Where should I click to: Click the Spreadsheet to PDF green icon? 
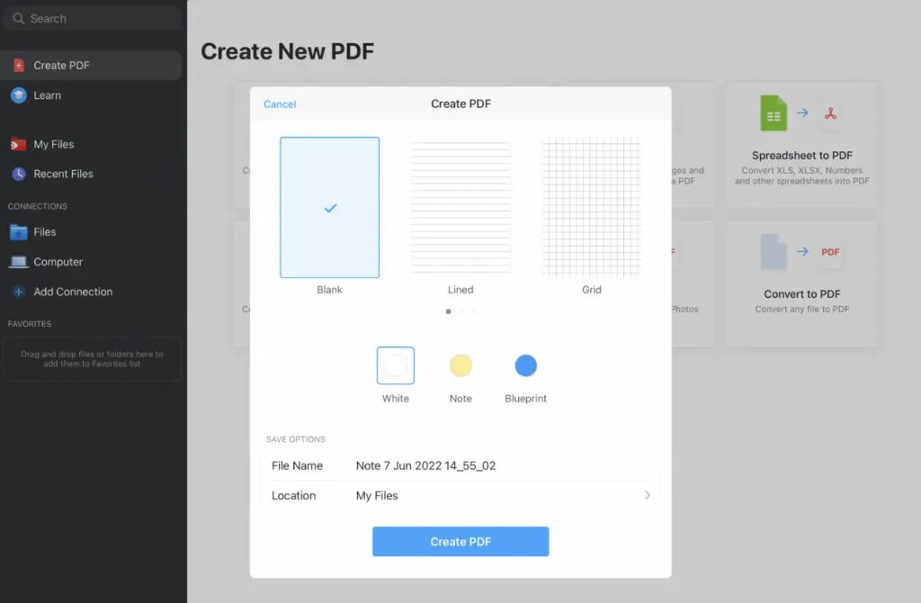[773, 113]
